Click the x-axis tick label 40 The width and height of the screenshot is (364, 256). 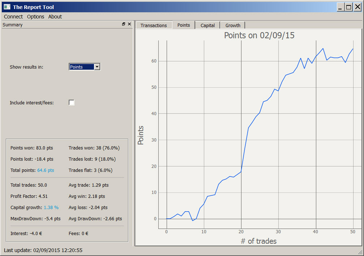pyautogui.click(x=316, y=232)
